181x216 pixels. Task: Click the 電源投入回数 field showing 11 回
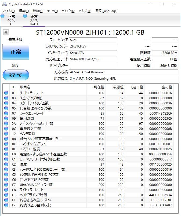(x=165, y=59)
